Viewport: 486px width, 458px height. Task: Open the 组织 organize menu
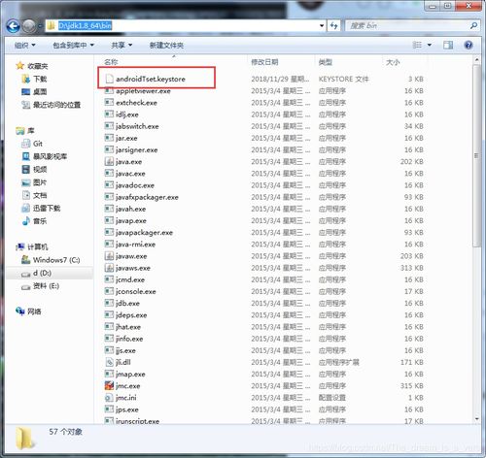25,46
